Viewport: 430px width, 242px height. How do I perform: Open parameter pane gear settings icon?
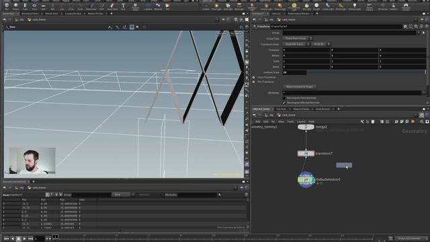tap(405, 26)
